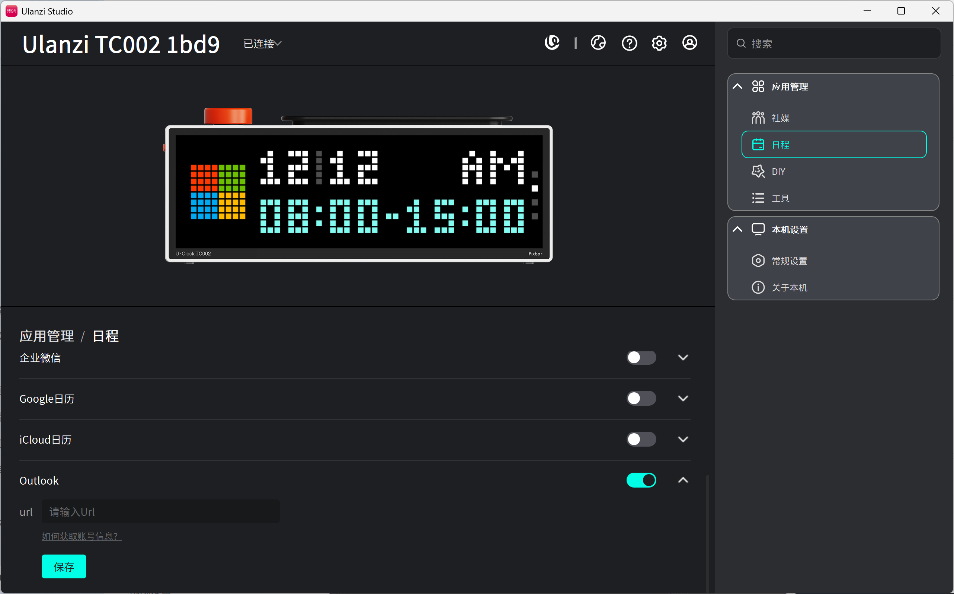Select 日程 in the sidebar

pos(834,144)
